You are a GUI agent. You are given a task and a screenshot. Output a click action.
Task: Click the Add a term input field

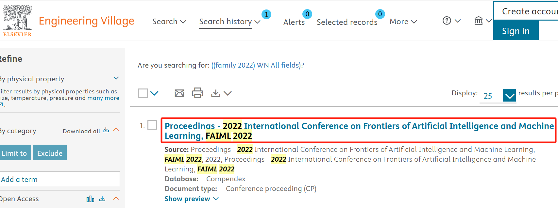click(59, 179)
